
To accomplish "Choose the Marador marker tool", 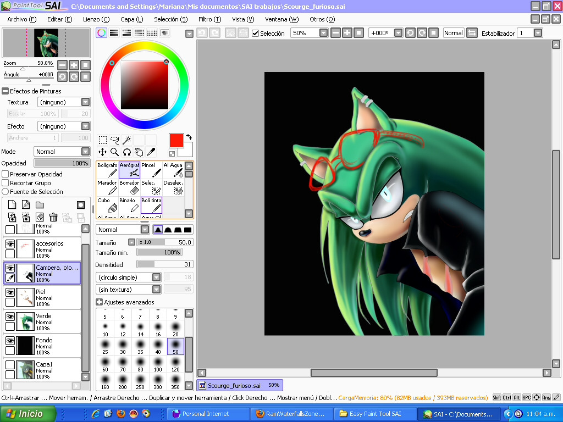I will click(x=107, y=187).
